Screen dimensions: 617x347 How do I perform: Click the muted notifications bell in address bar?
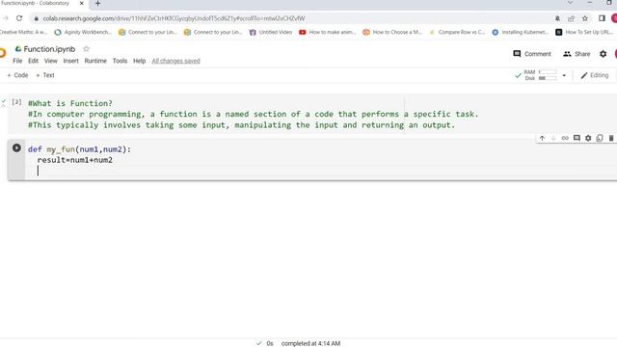557,18
